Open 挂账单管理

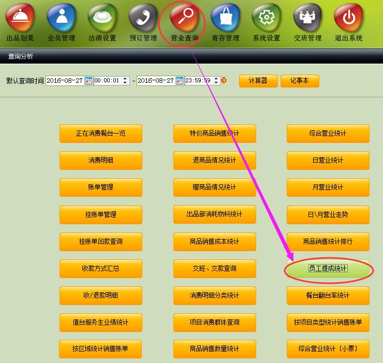(100, 214)
